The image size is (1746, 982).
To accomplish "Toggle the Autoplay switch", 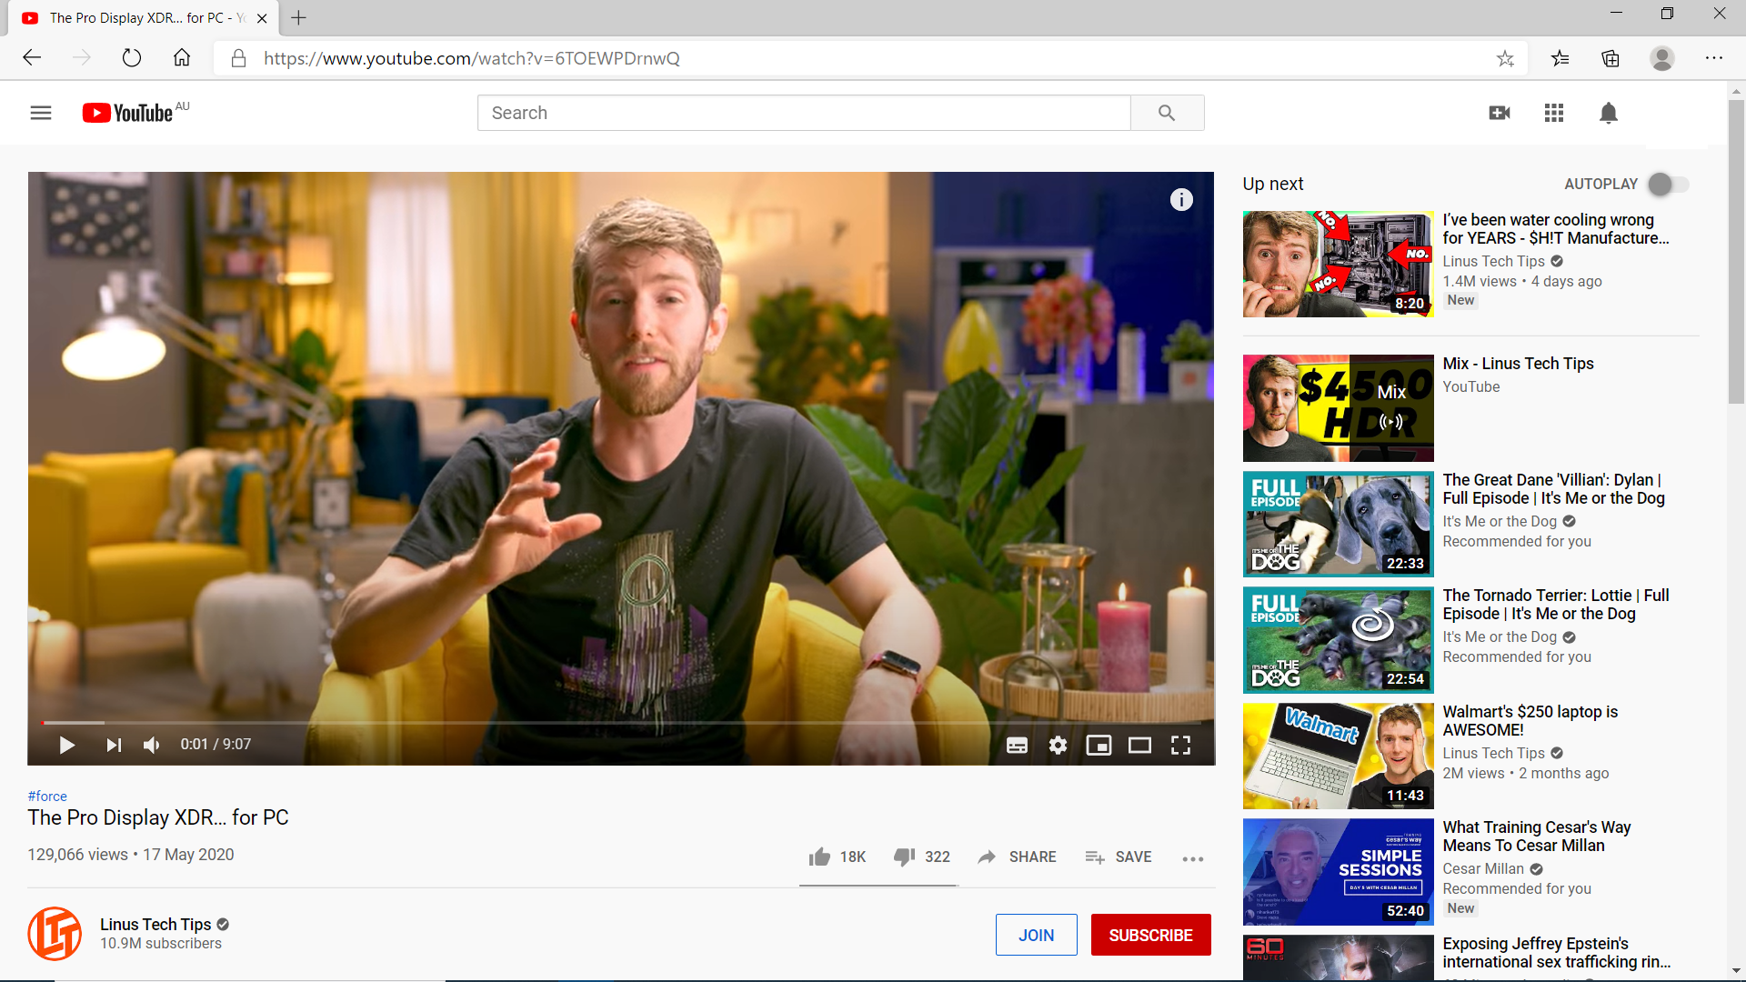I will coord(1668,184).
